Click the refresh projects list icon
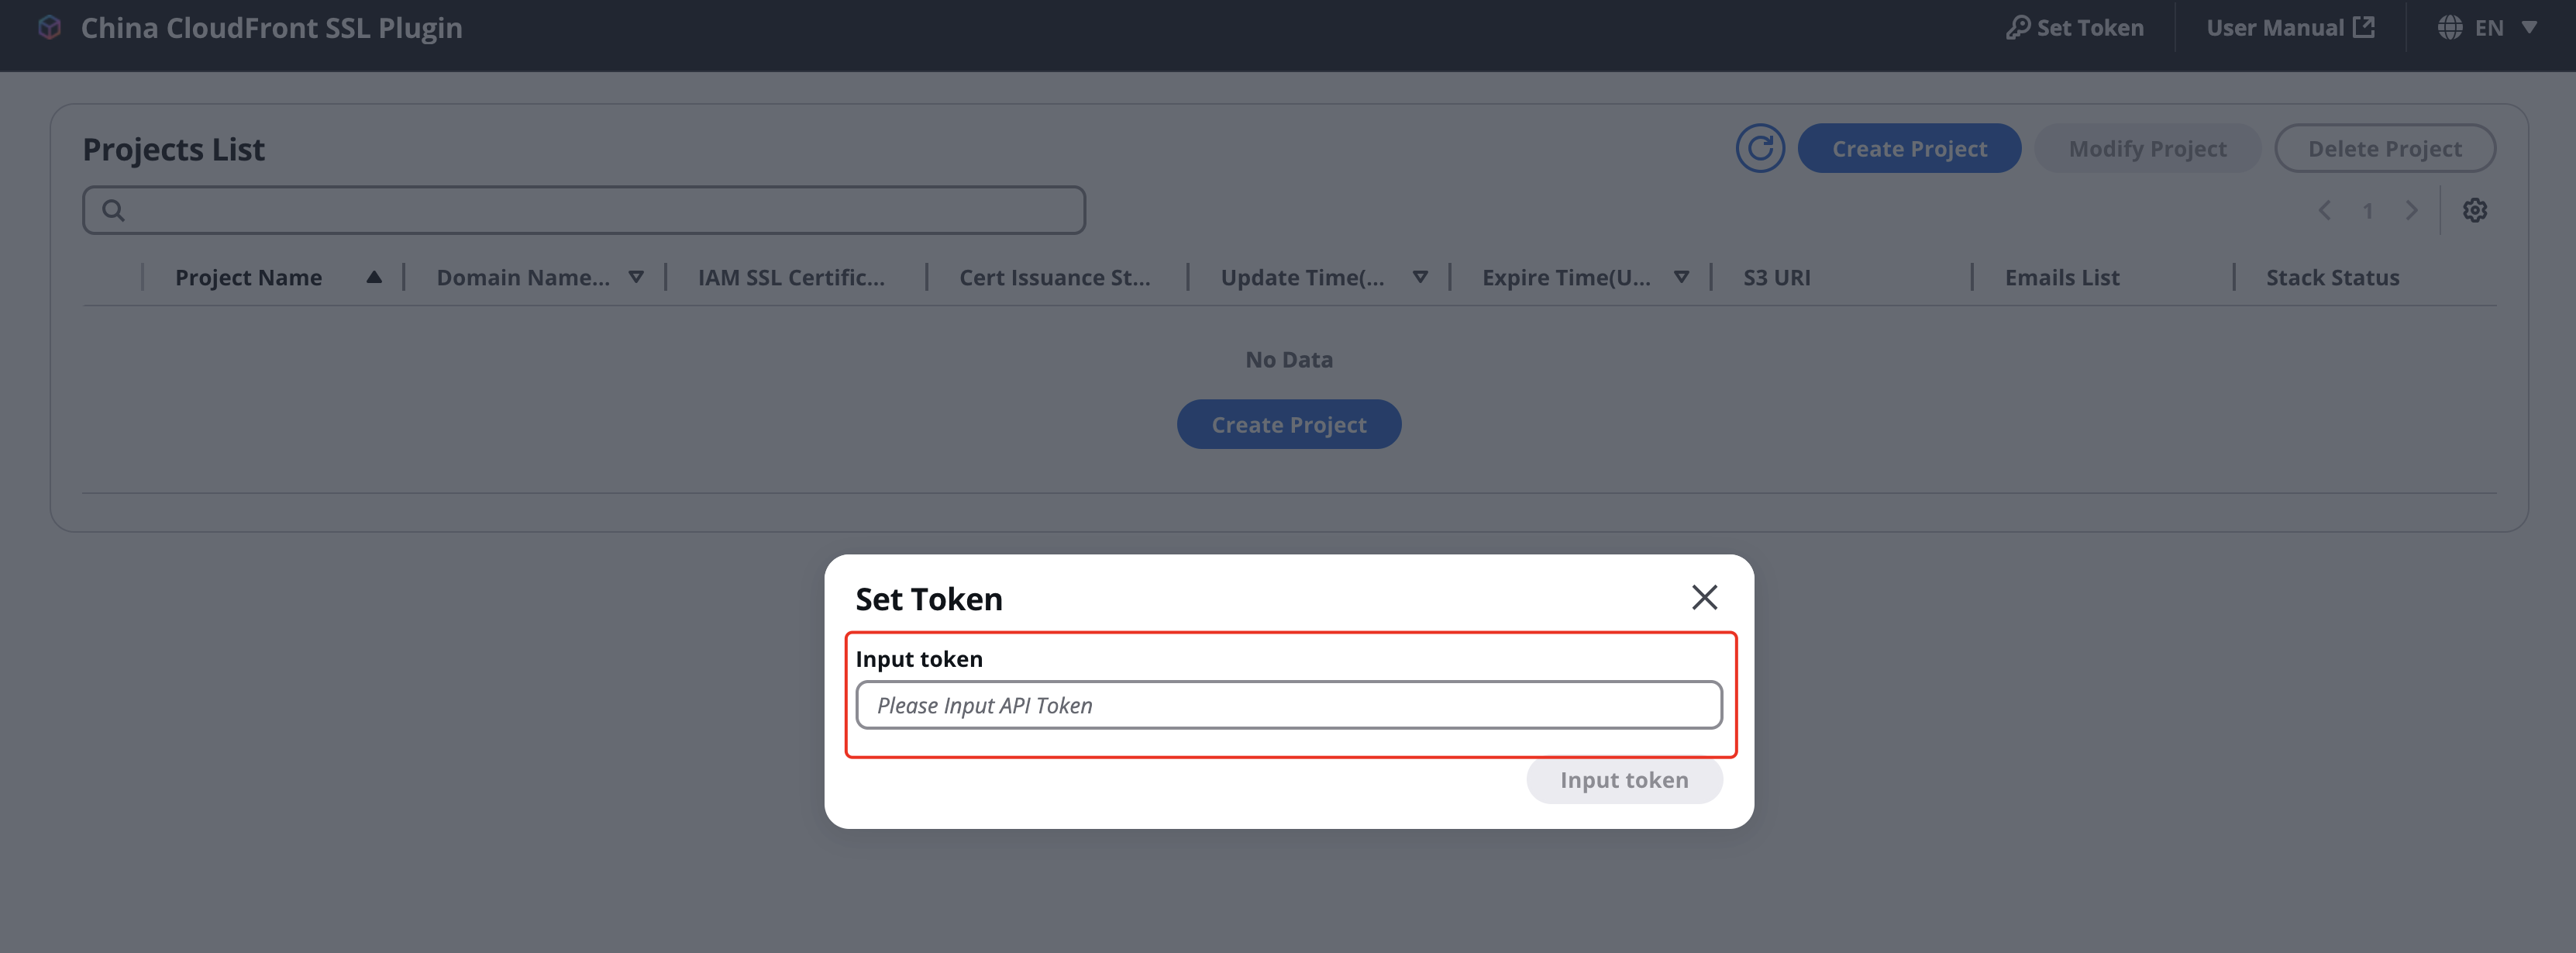This screenshot has width=2576, height=953. tap(1760, 148)
